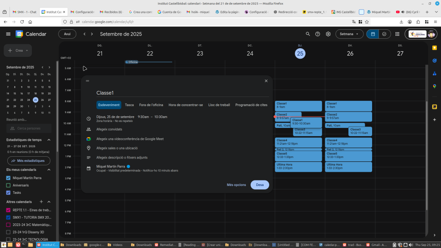
Task: Open the settings gear icon
Action: [328, 34]
